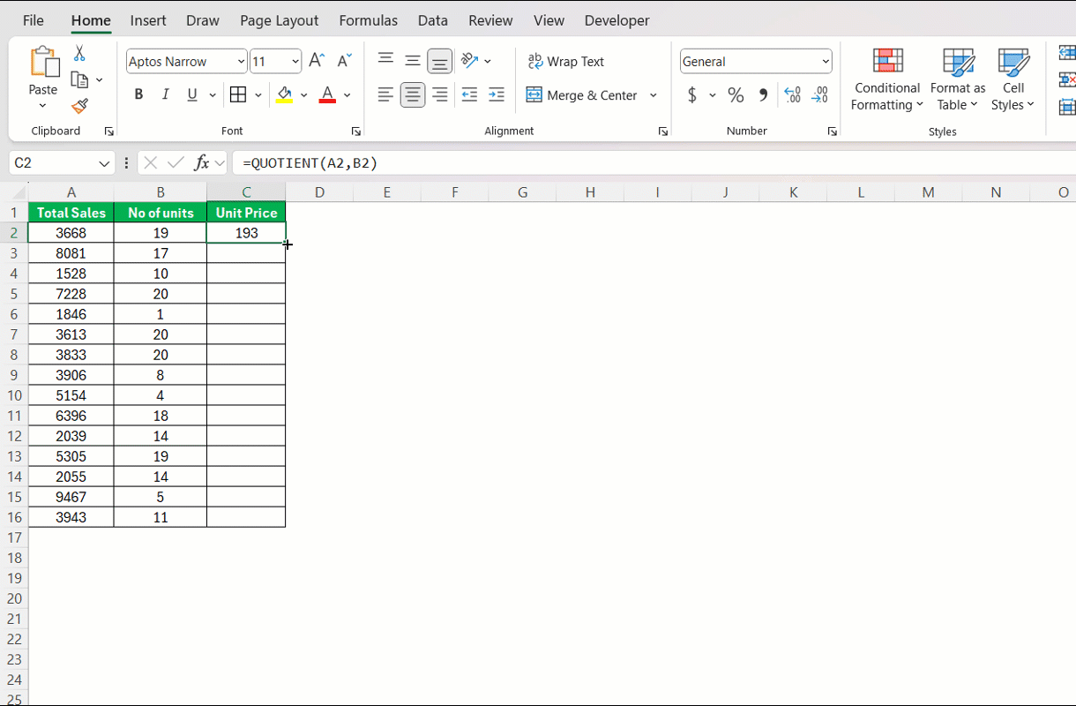Click the Cut scissors icon
This screenshot has height=706, width=1076.
(x=79, y=54)
